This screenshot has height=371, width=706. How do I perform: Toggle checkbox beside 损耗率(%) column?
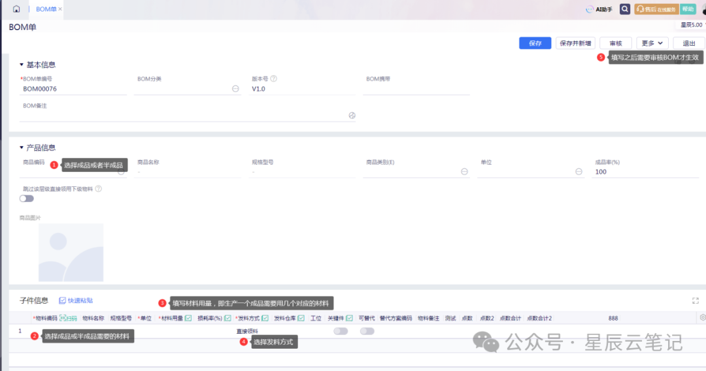click(x=227, y=318)
